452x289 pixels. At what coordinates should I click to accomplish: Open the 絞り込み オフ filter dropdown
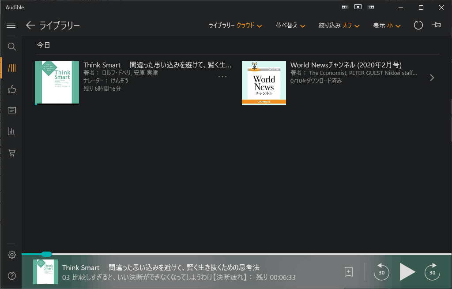(339, 26)
